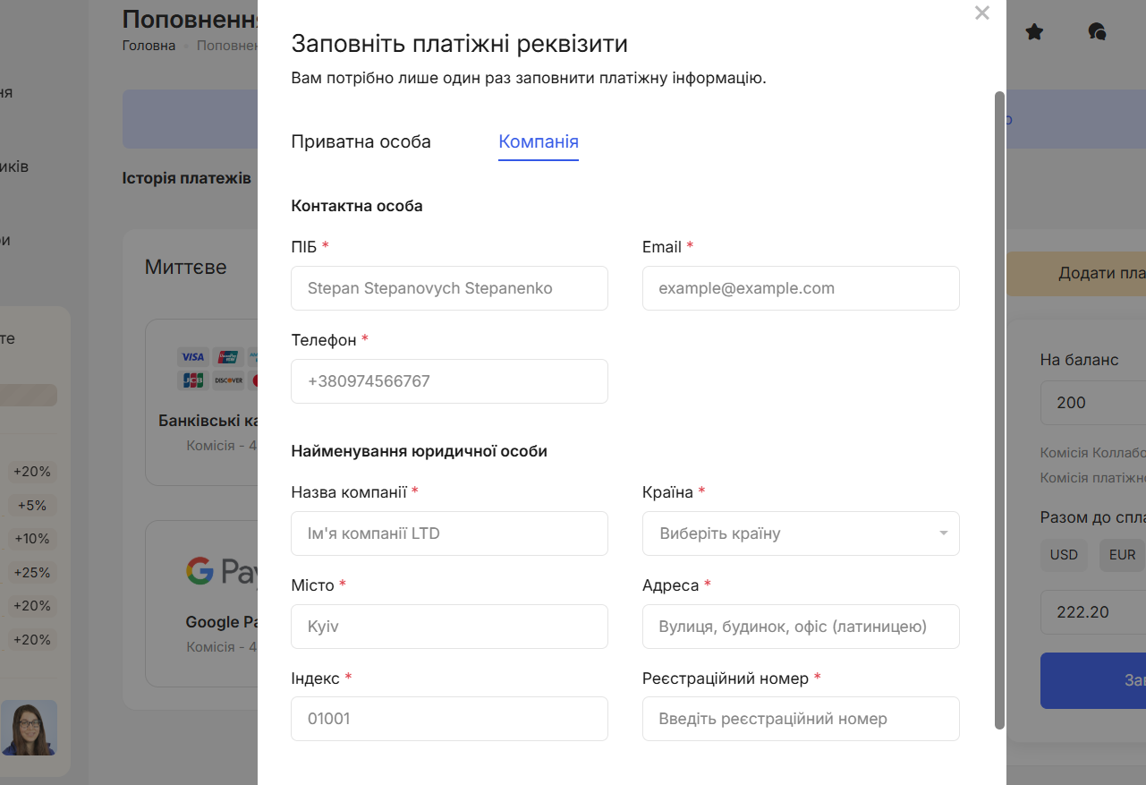Viewport: 1146px width, 785px height.
Task: Select the USD currency button
Action: pyautogui.click(x=1064, y=555)
